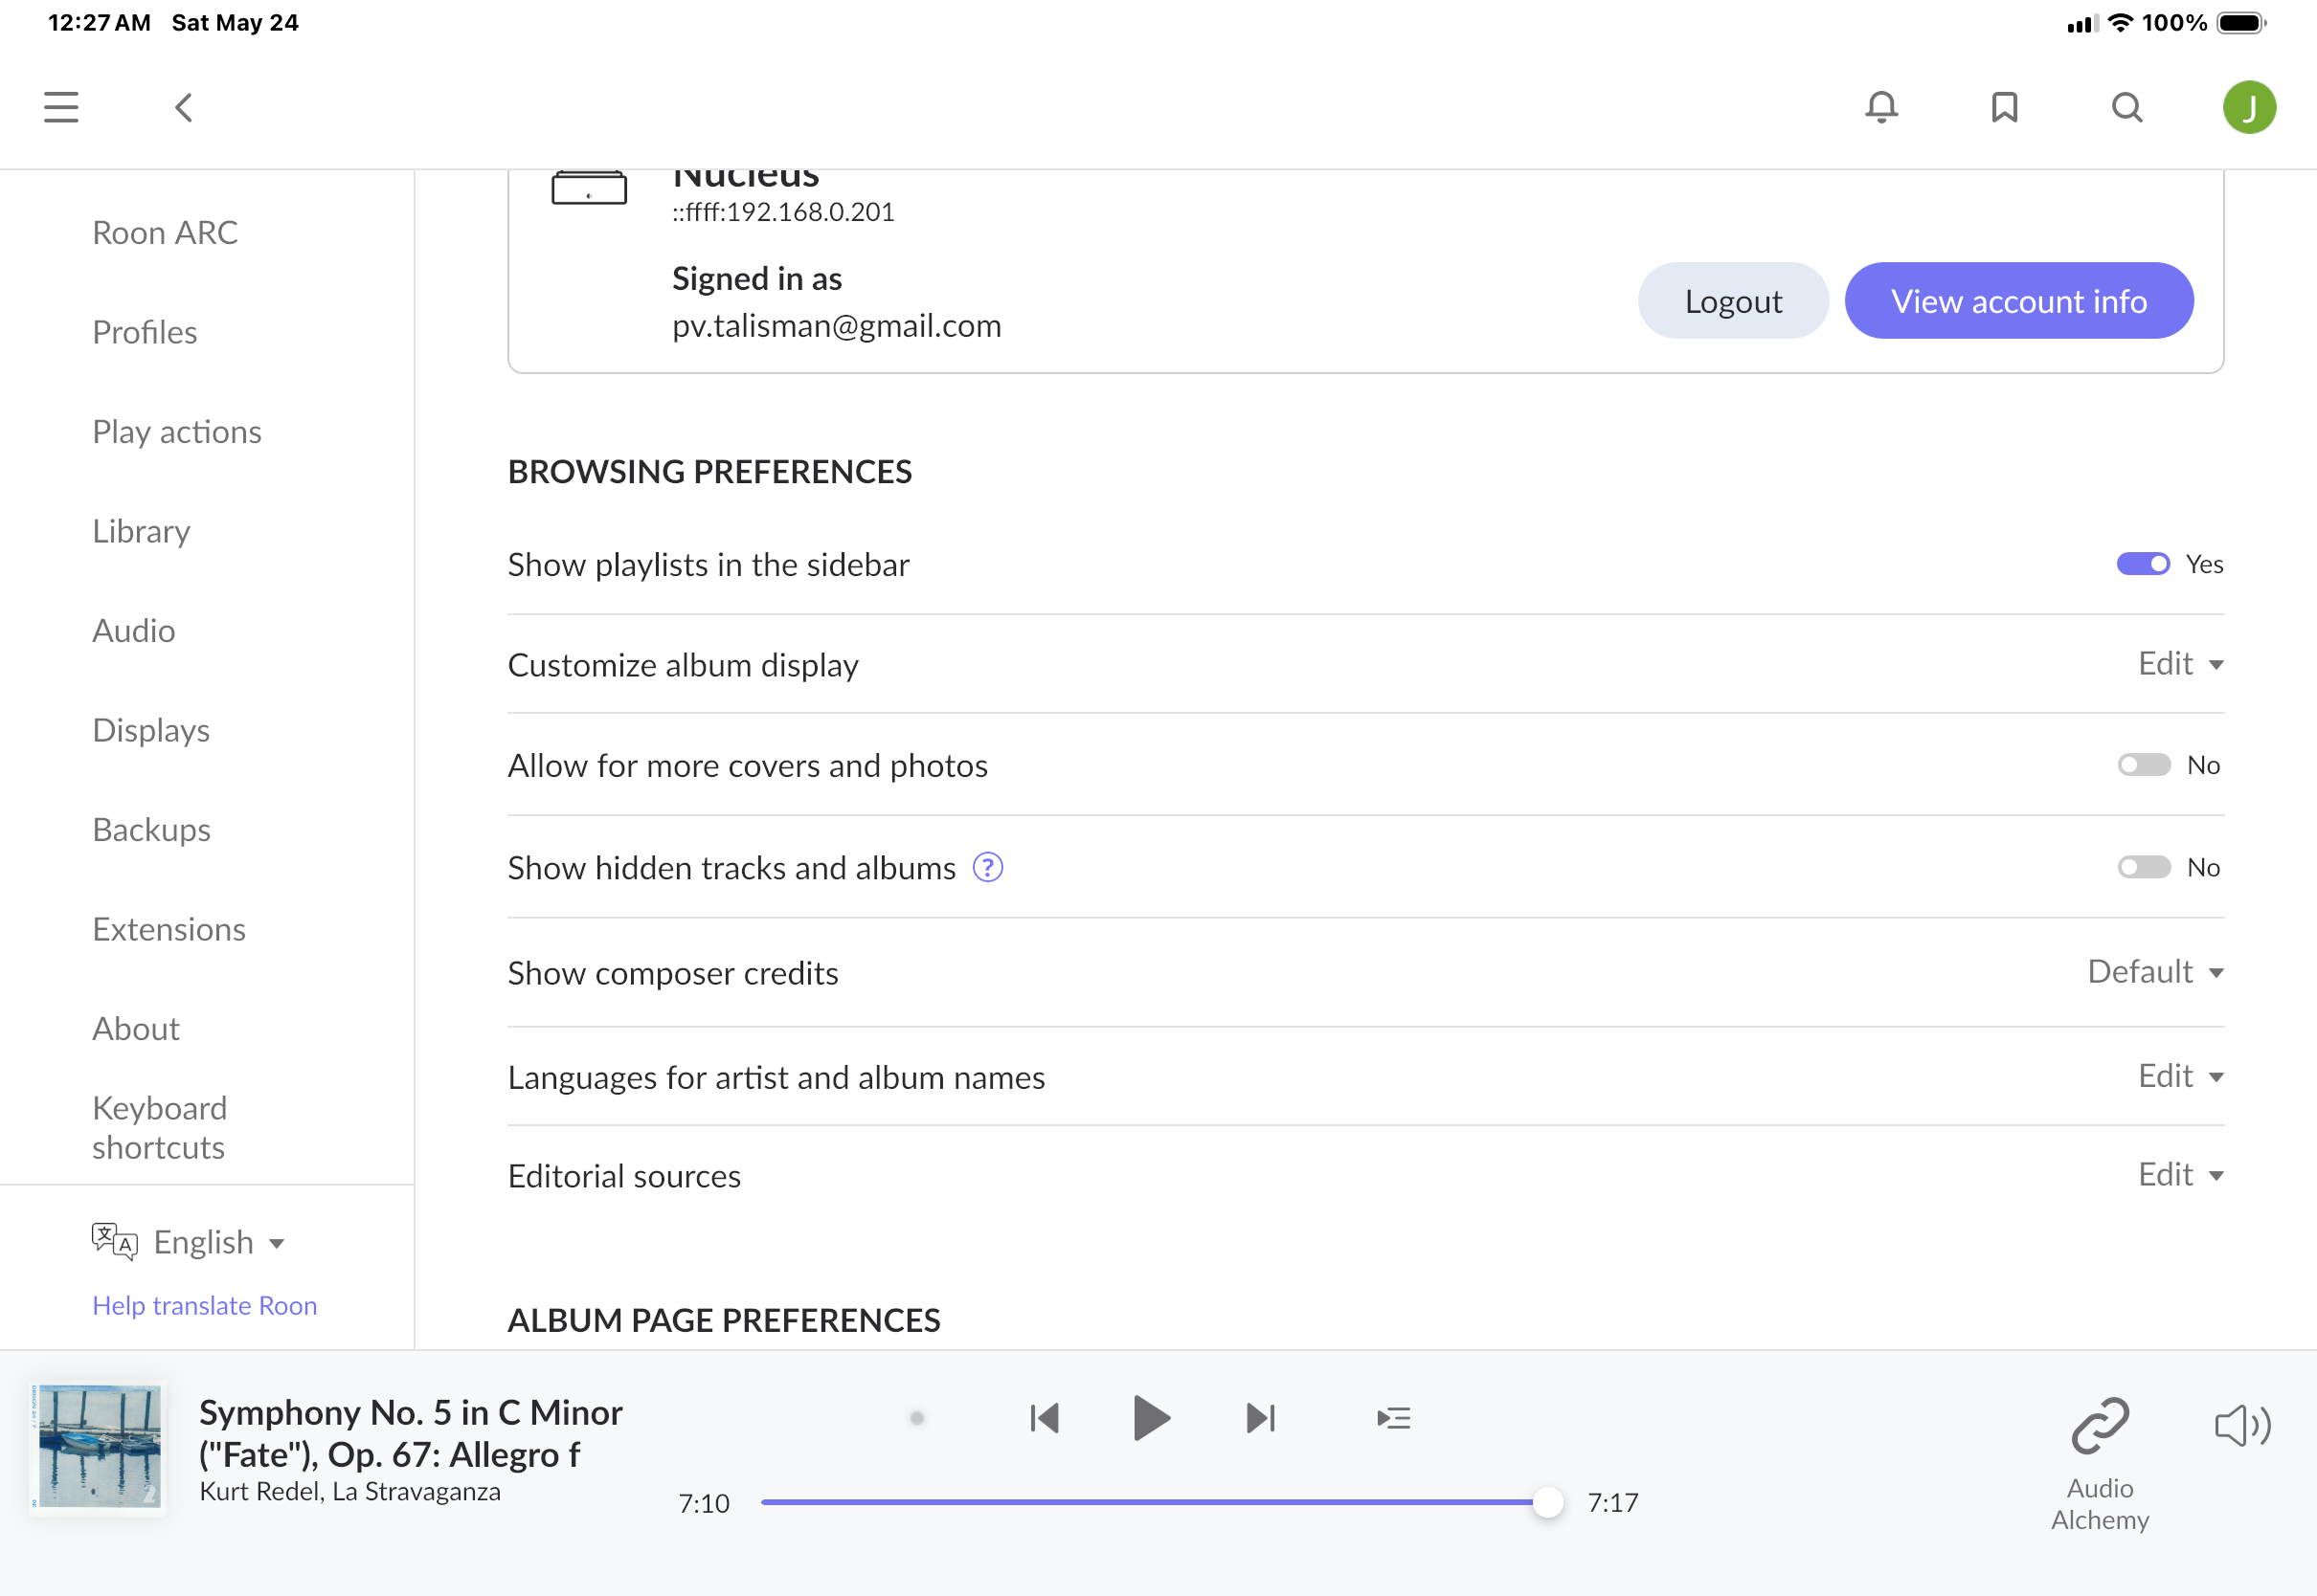2317x1596 pixels.
Task: Go back with the left chevron
Action: coord(183,107)
